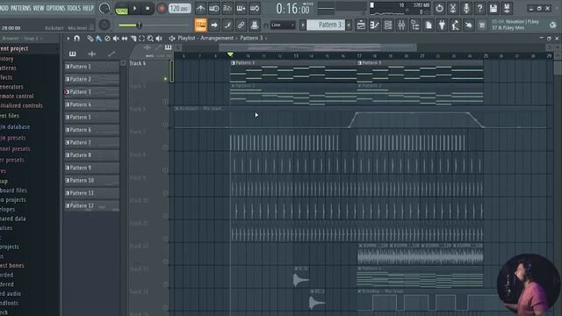Open the content library shopping cart icon

(x=482, y=25)
